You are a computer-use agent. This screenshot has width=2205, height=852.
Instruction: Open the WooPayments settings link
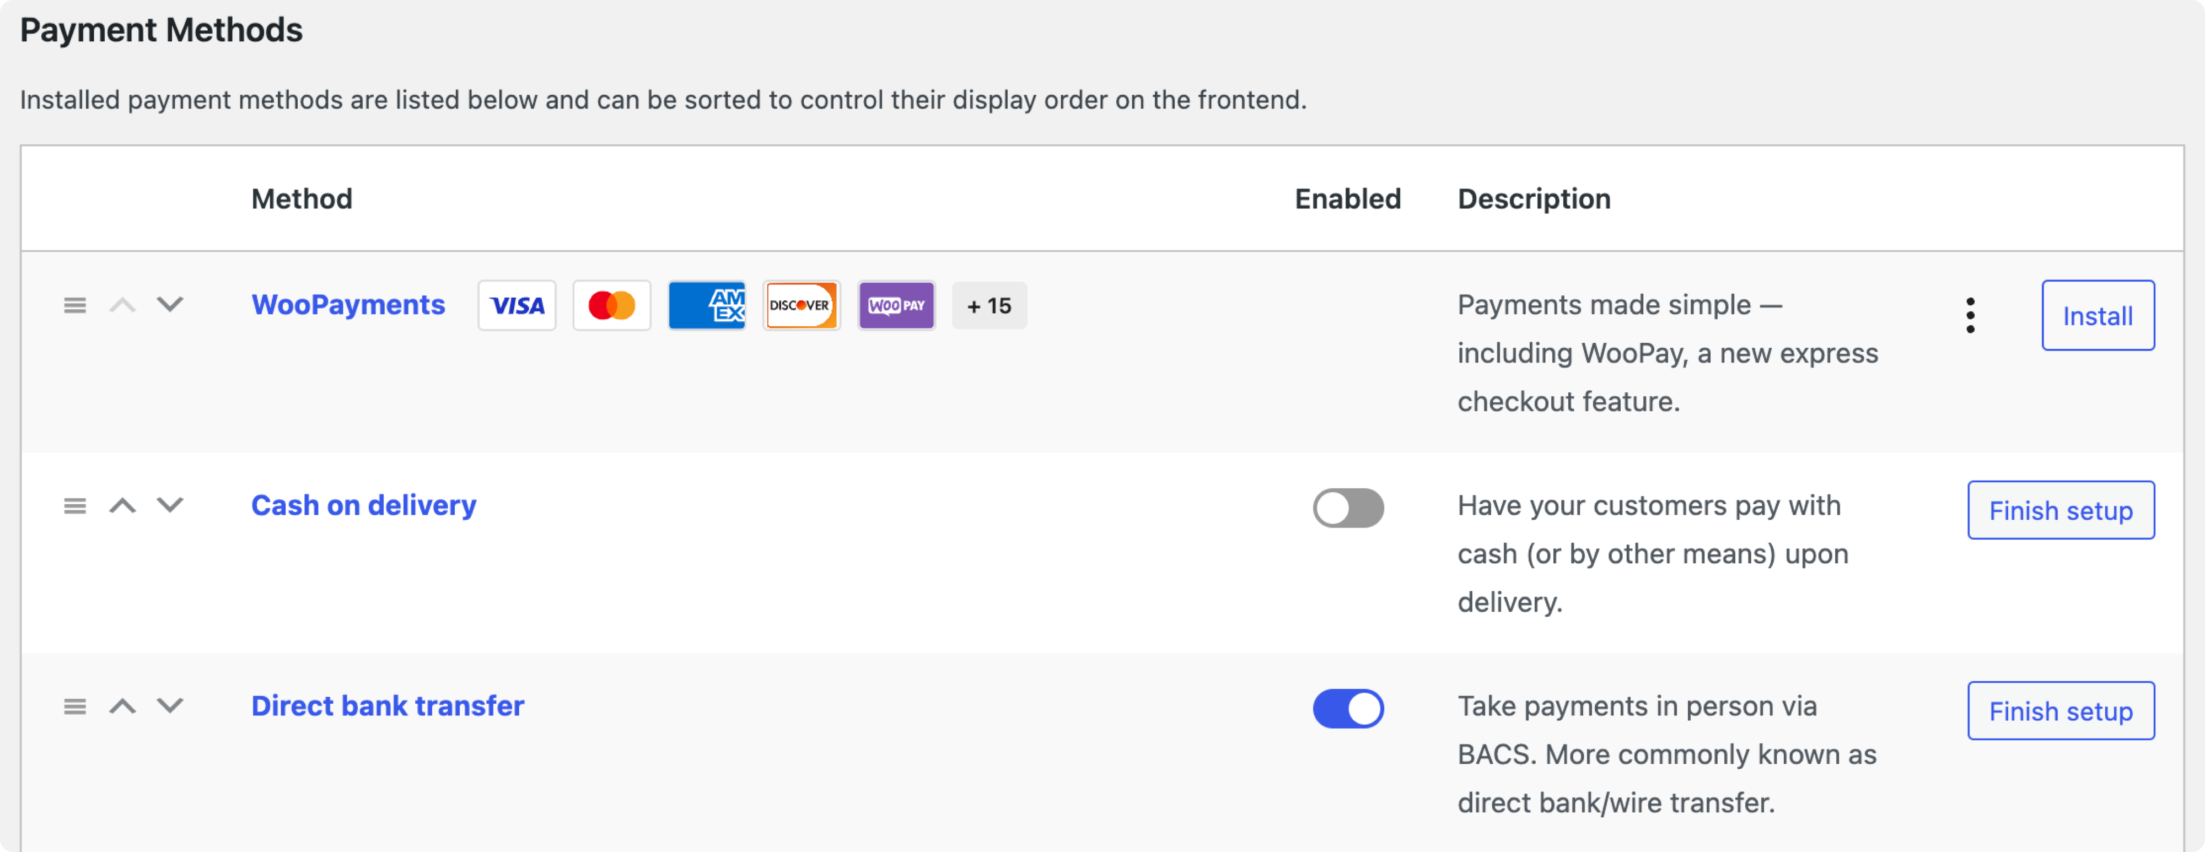(x=347, y=305)
